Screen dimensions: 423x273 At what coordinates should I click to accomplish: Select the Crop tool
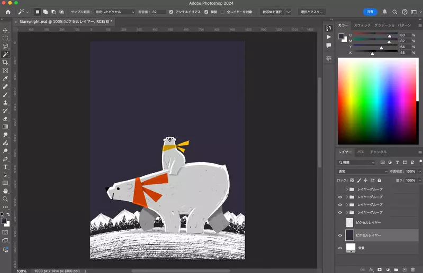tap(5, 62)
